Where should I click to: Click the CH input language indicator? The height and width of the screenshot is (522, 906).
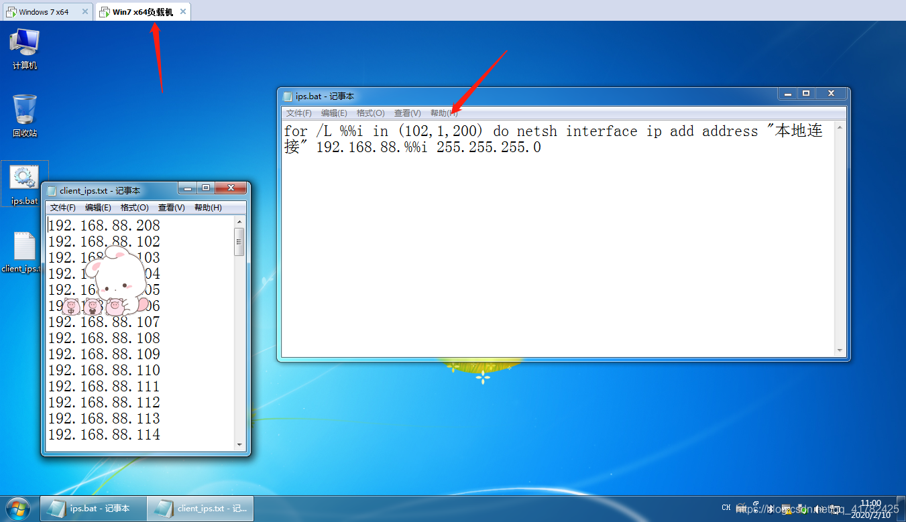(x=726, y=508)
